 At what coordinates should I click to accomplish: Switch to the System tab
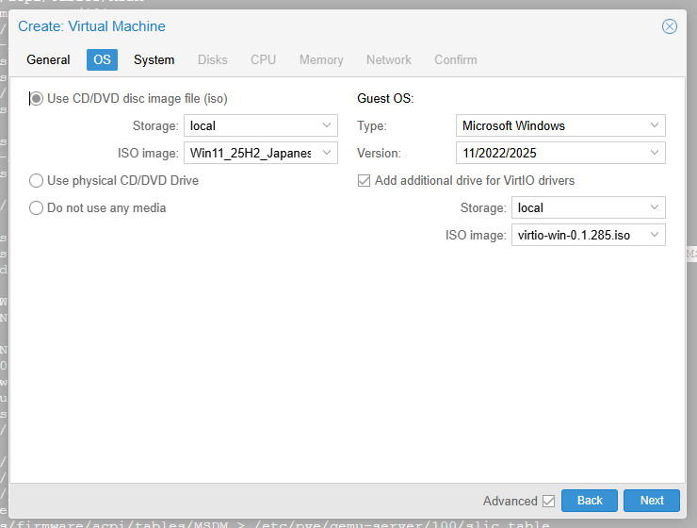[154, 59]
